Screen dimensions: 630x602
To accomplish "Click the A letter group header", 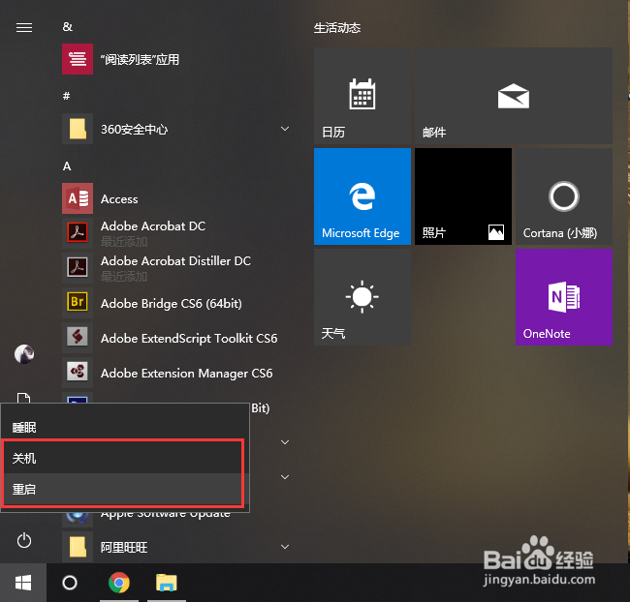I will [67, 166].
